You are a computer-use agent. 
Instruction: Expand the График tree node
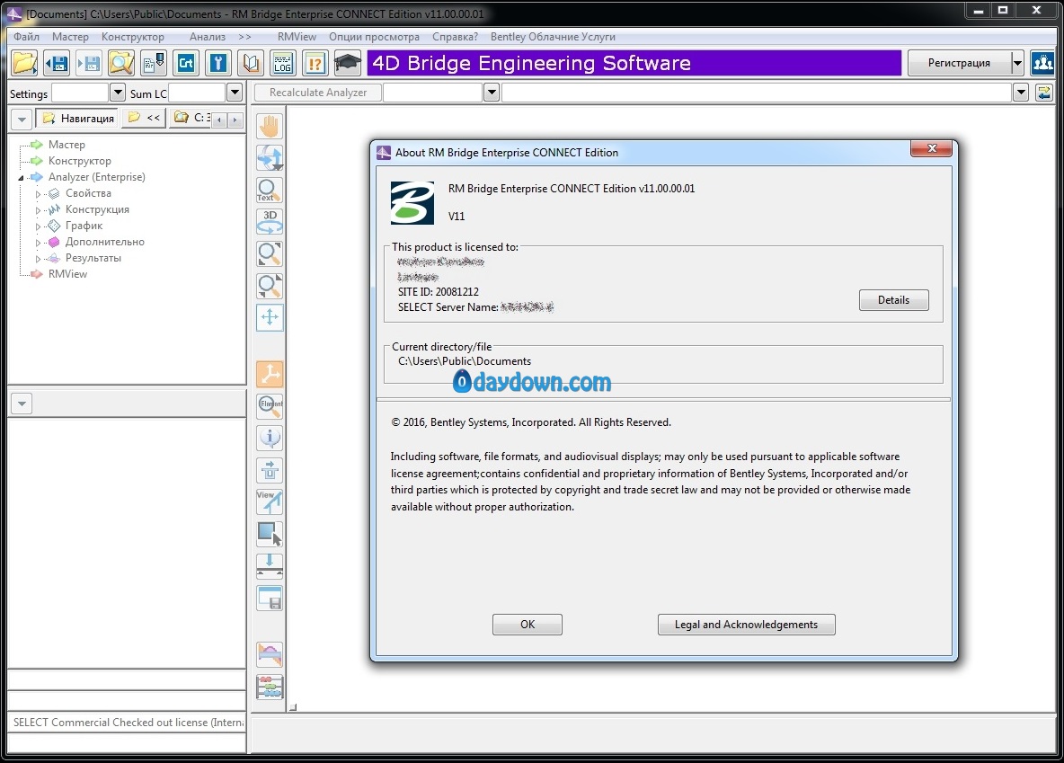tap(38, 226)
